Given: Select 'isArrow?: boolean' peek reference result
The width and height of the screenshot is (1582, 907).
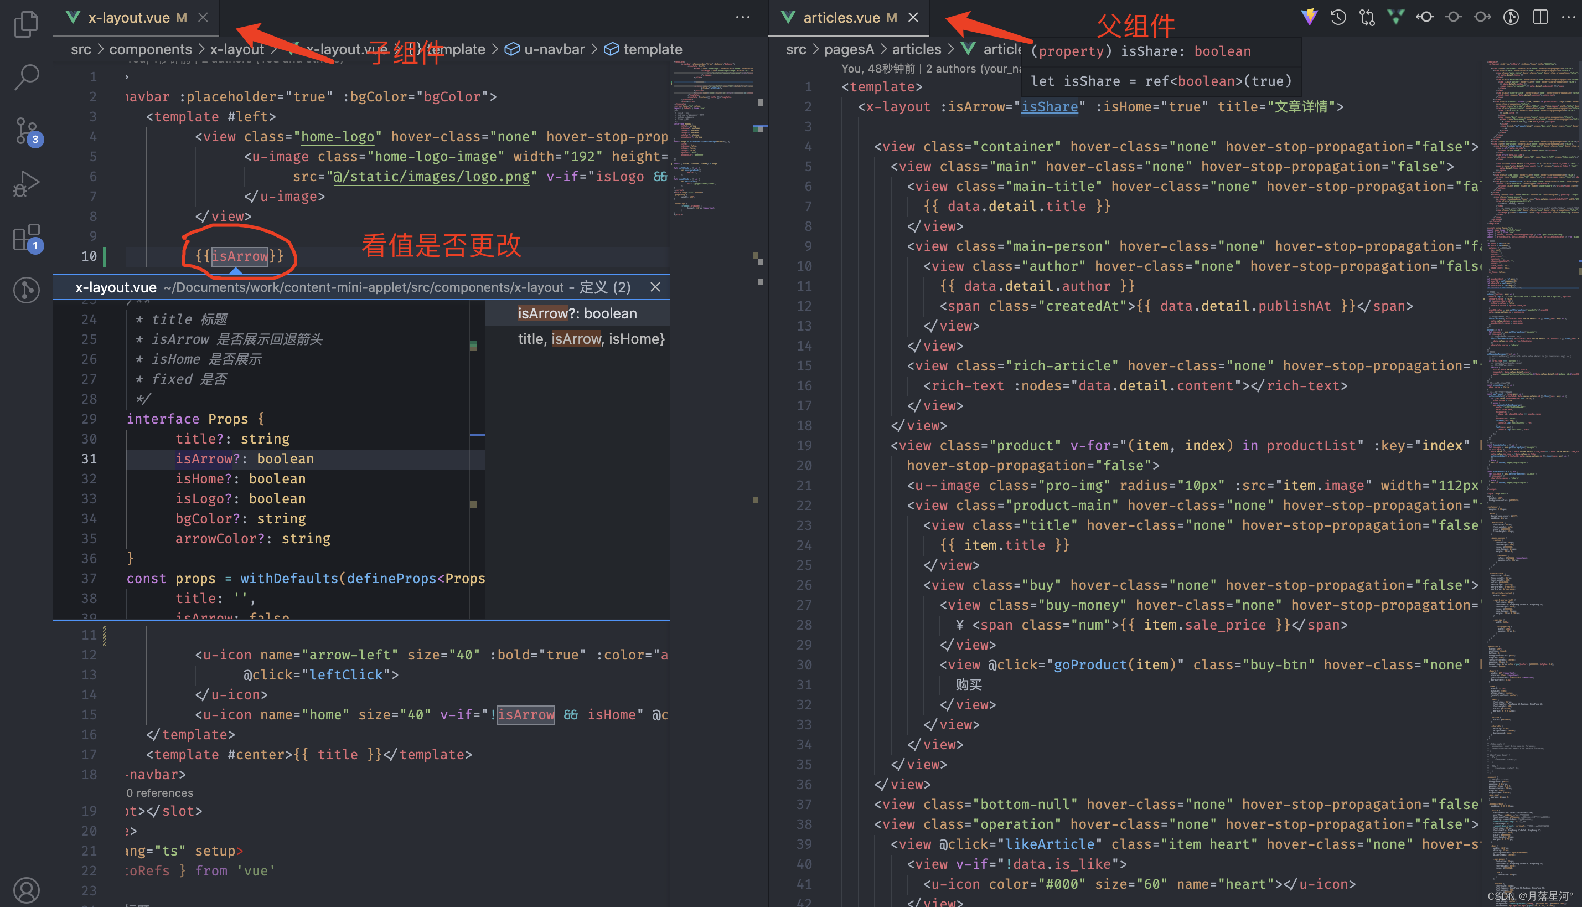Looking at the screenshot, I should [577, 313].
